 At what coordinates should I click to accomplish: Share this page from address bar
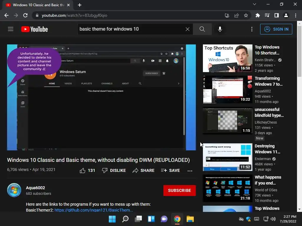[x=237, y=15]
